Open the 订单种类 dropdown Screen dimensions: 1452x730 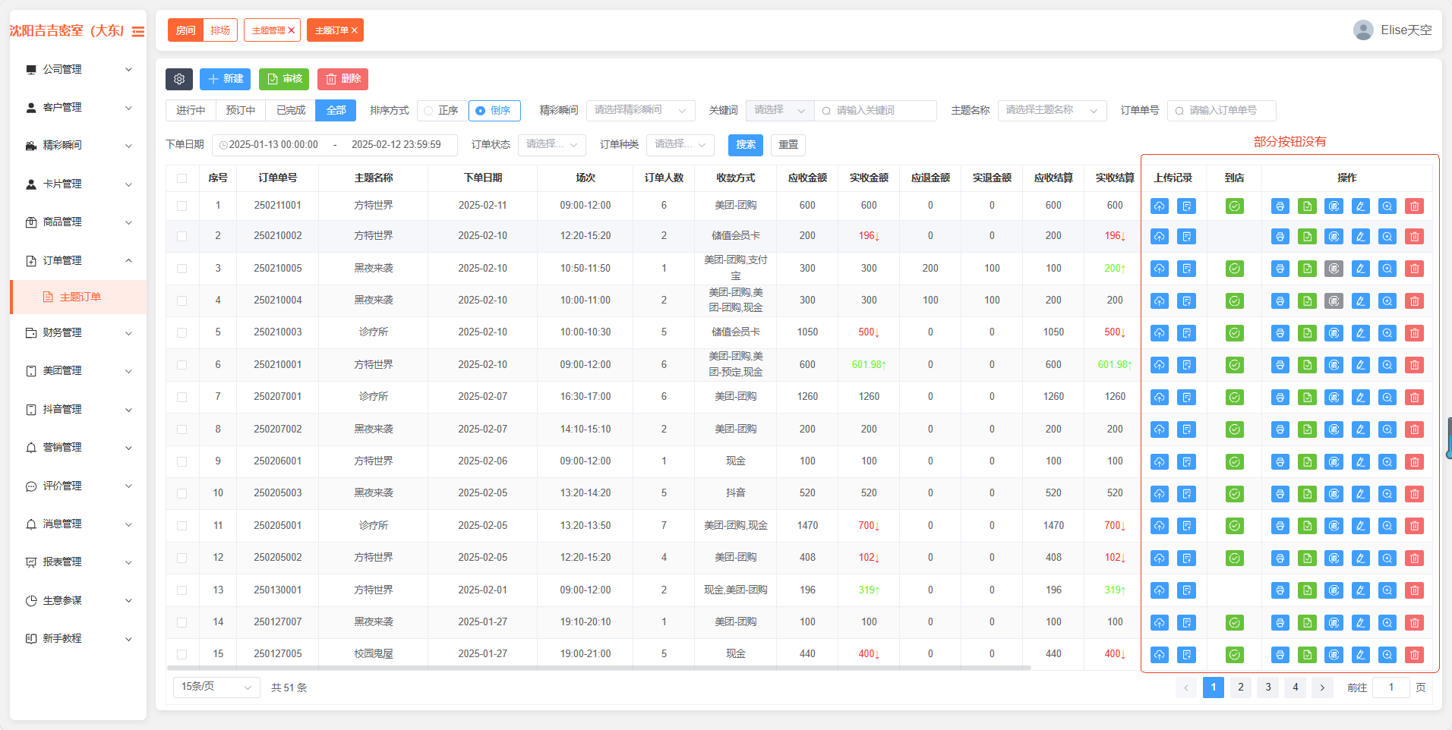(680, 144)
